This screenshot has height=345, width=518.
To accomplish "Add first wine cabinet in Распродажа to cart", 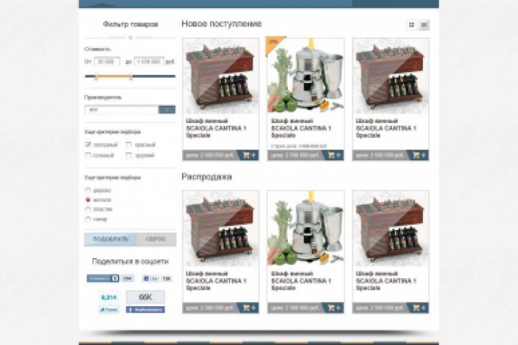I will (250, 308).
